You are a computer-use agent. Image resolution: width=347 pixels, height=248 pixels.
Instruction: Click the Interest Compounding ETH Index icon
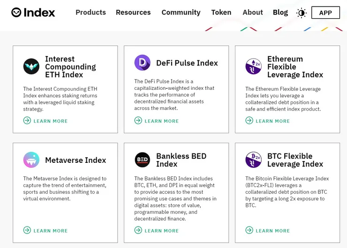(x=31, y=66)
